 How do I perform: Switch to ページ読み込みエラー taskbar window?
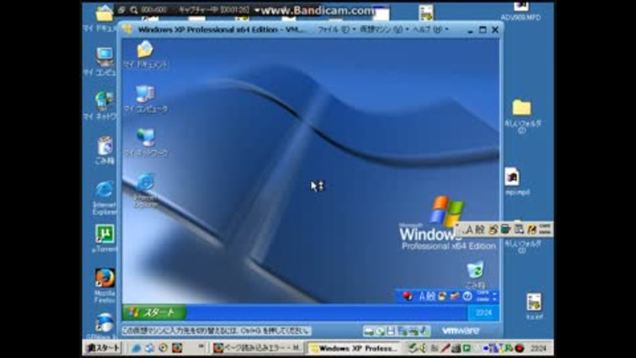coord(257,348)
